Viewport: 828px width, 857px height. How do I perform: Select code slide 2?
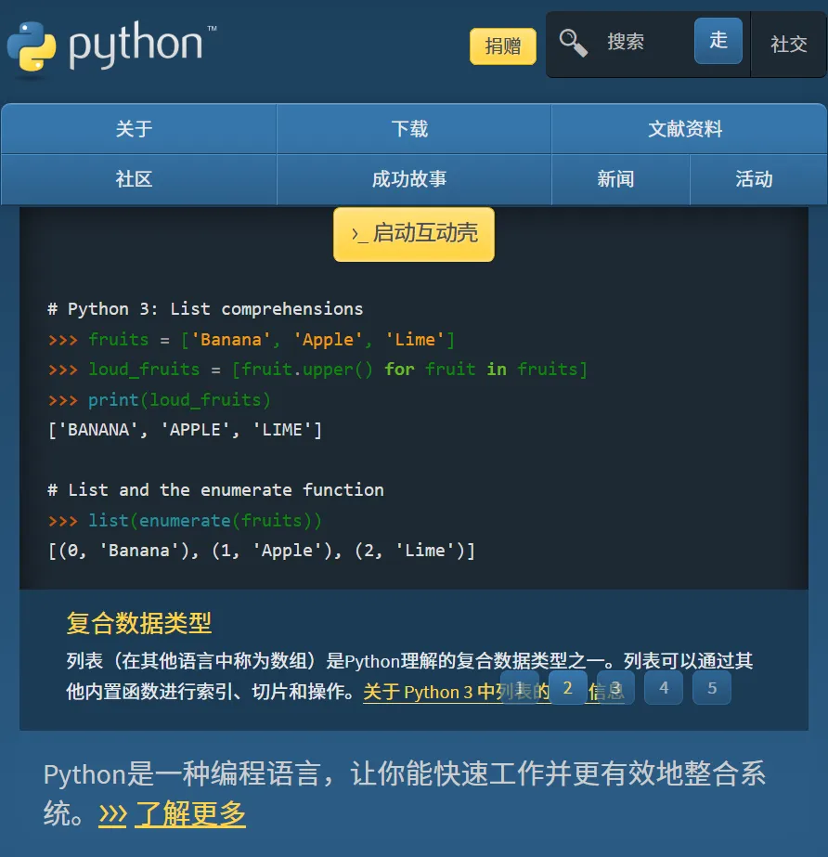[568, 688]
